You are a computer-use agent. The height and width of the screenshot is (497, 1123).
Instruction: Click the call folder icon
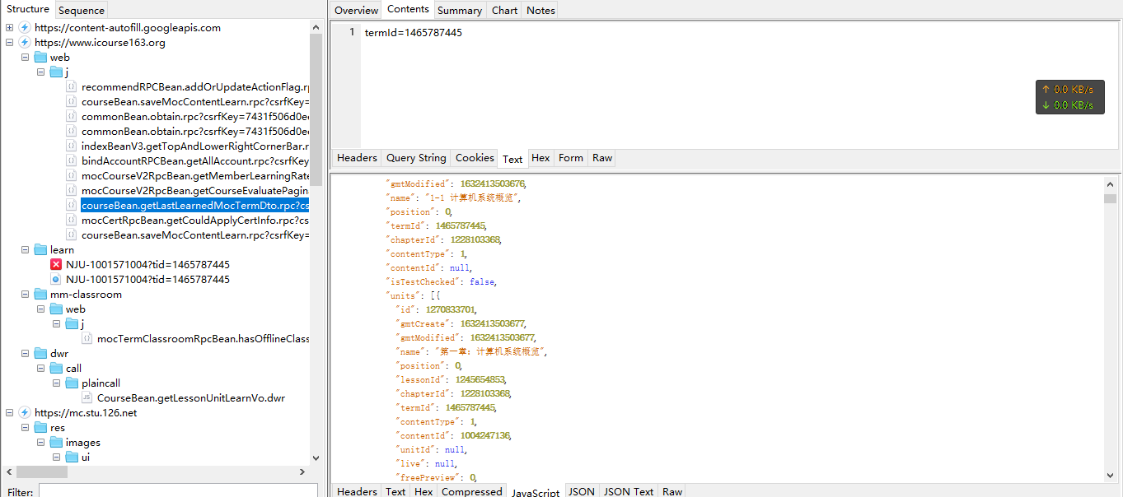[56, 369]
